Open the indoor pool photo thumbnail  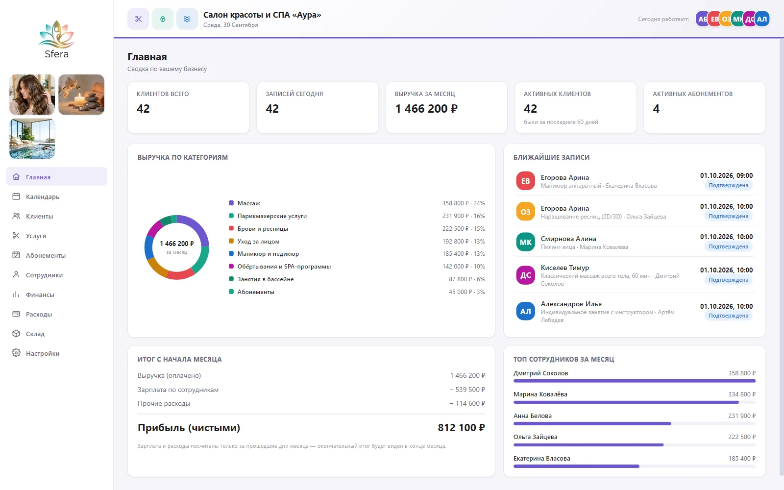(32, 139)
